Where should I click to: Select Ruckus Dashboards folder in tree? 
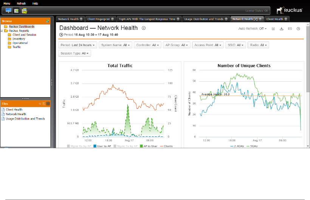(22, 26)
